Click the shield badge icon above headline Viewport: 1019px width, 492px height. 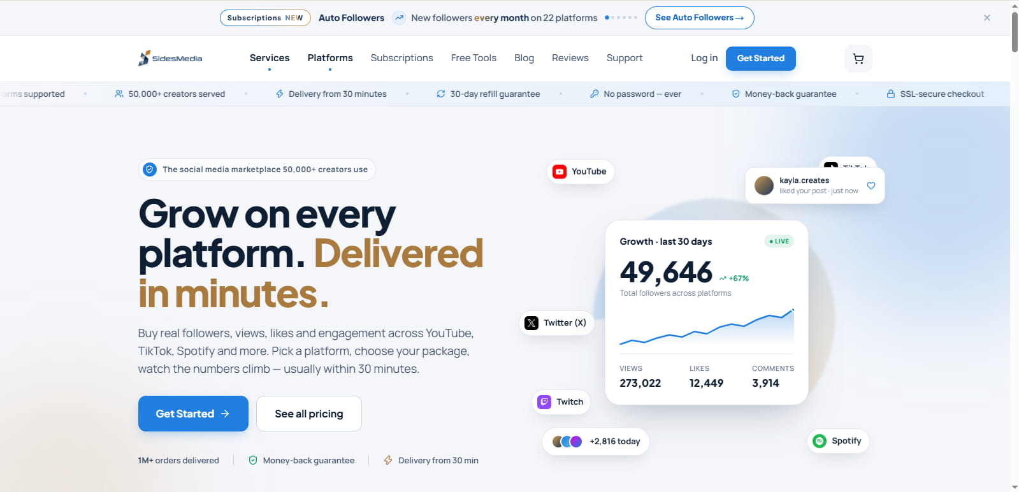(150, 170)
